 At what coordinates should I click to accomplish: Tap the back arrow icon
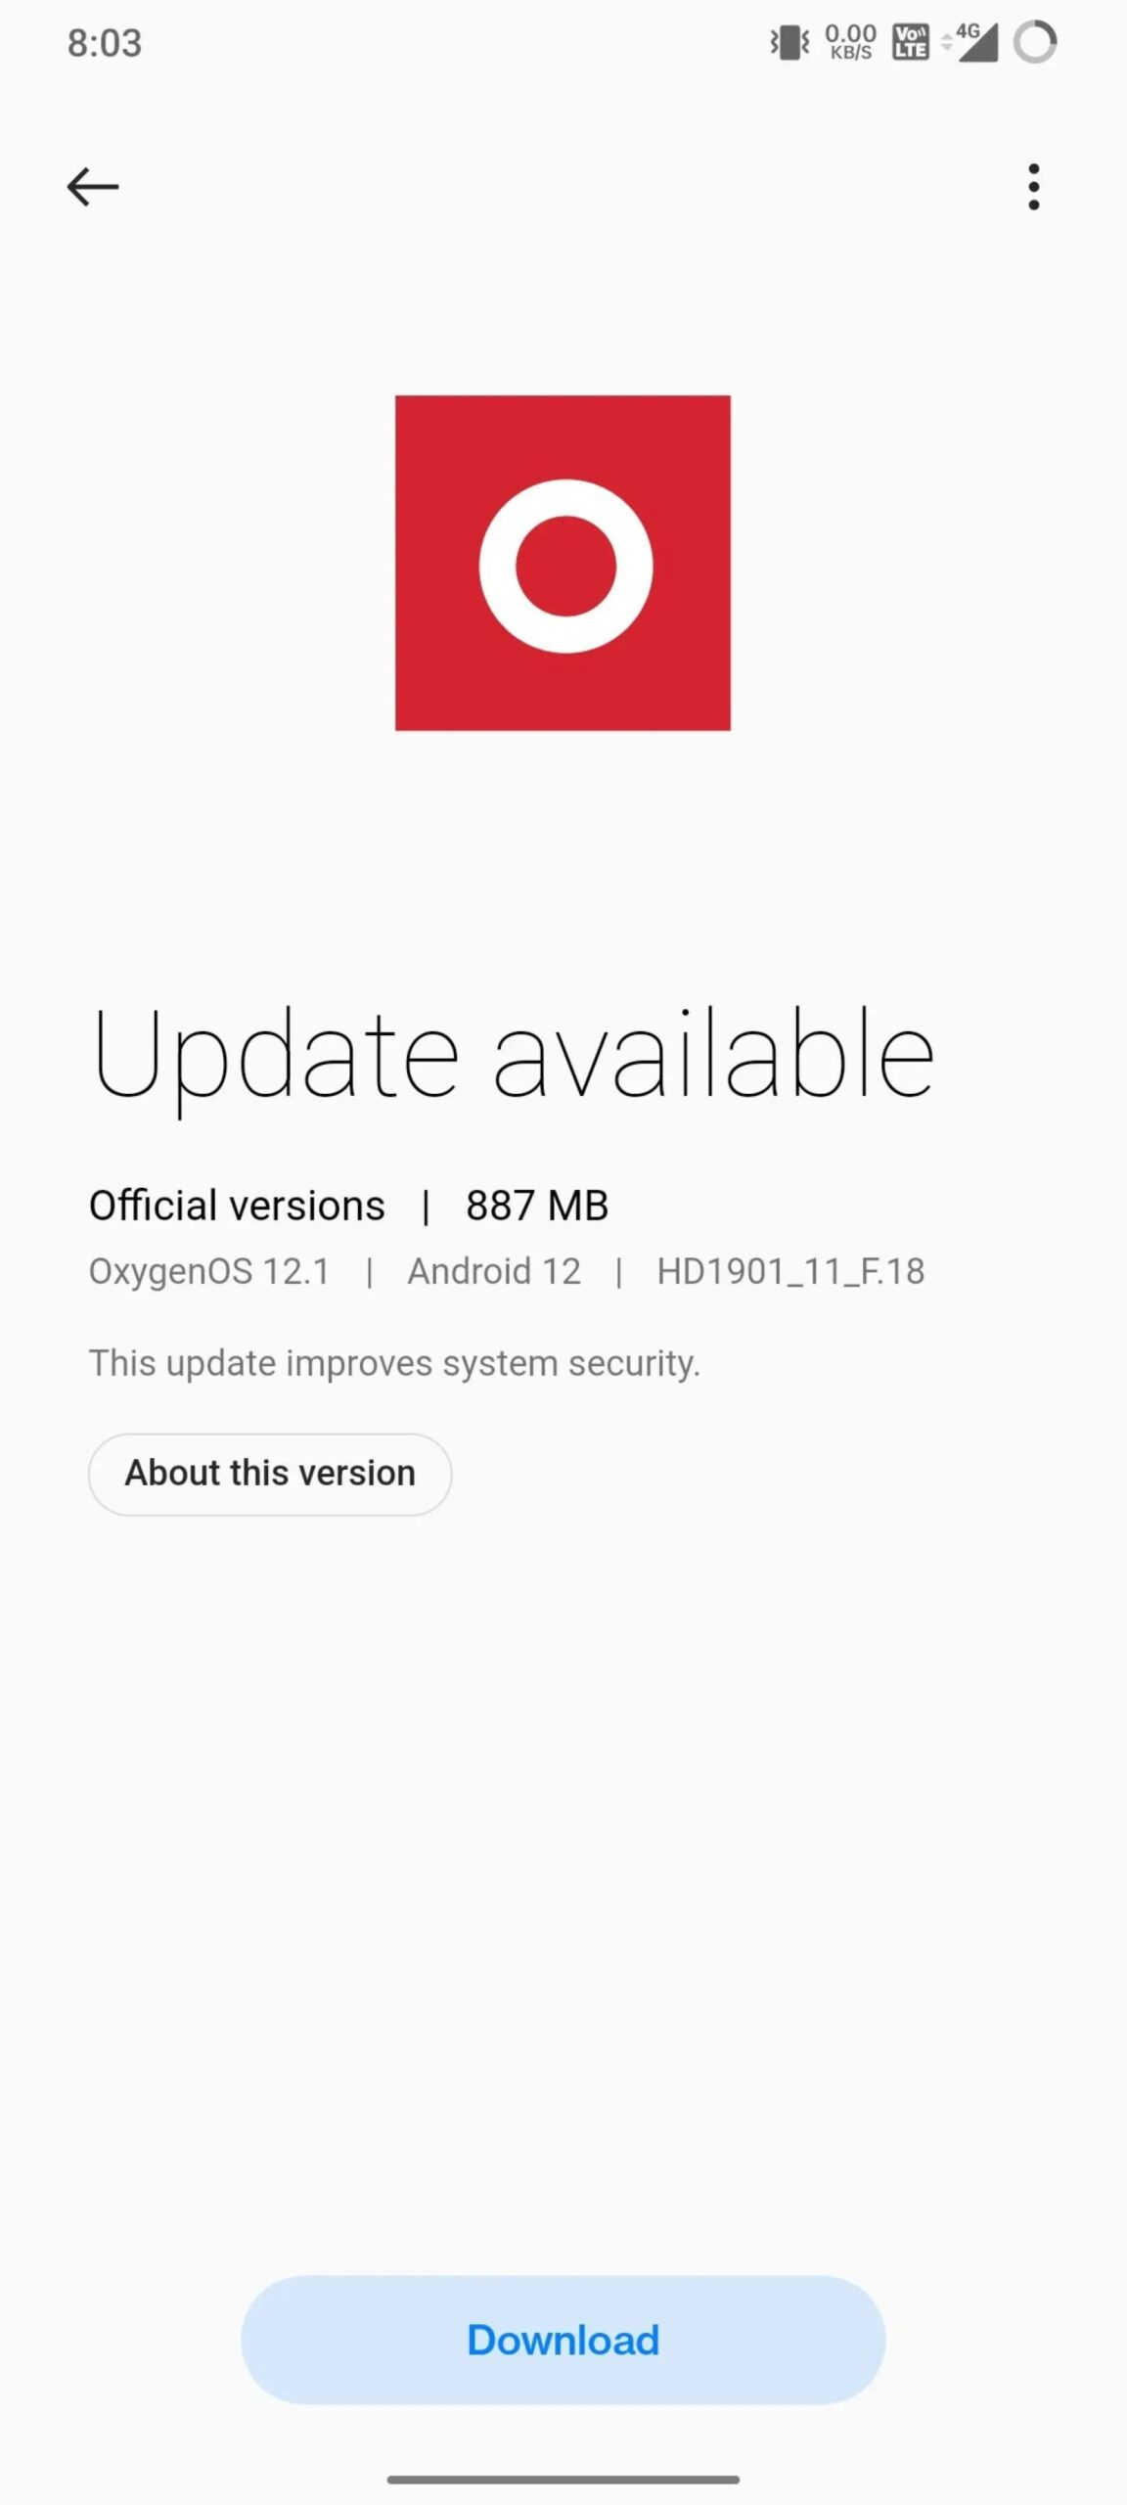click(93, 187)
